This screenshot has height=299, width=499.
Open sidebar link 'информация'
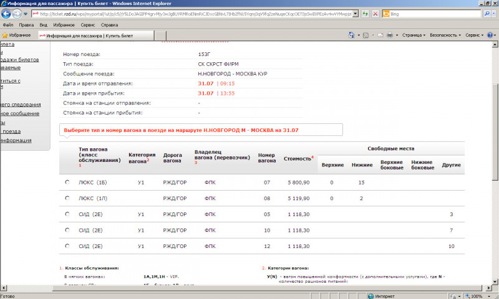click(x=16, y=140)
